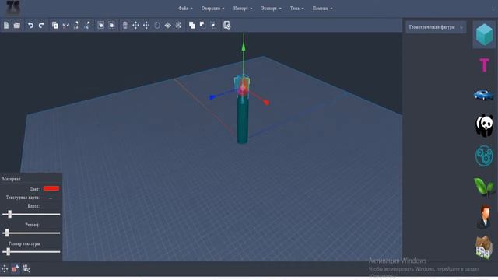Image resolution: width=498 pixels, height=280 pixels.
Task: Click the document settings icon in toolbar
Action: click(226, 25)
